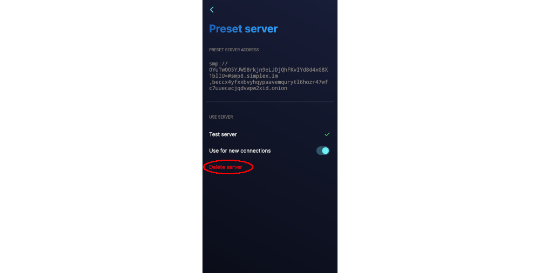Screen dimensions: 540x273
Task: Run the Test server action
Action: 223,134
